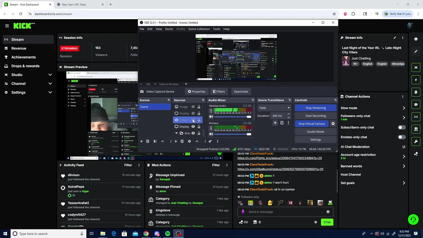423x238 pixels.
Task: Click the lightning bolt icon in right rail
Action: pos(416,80)
